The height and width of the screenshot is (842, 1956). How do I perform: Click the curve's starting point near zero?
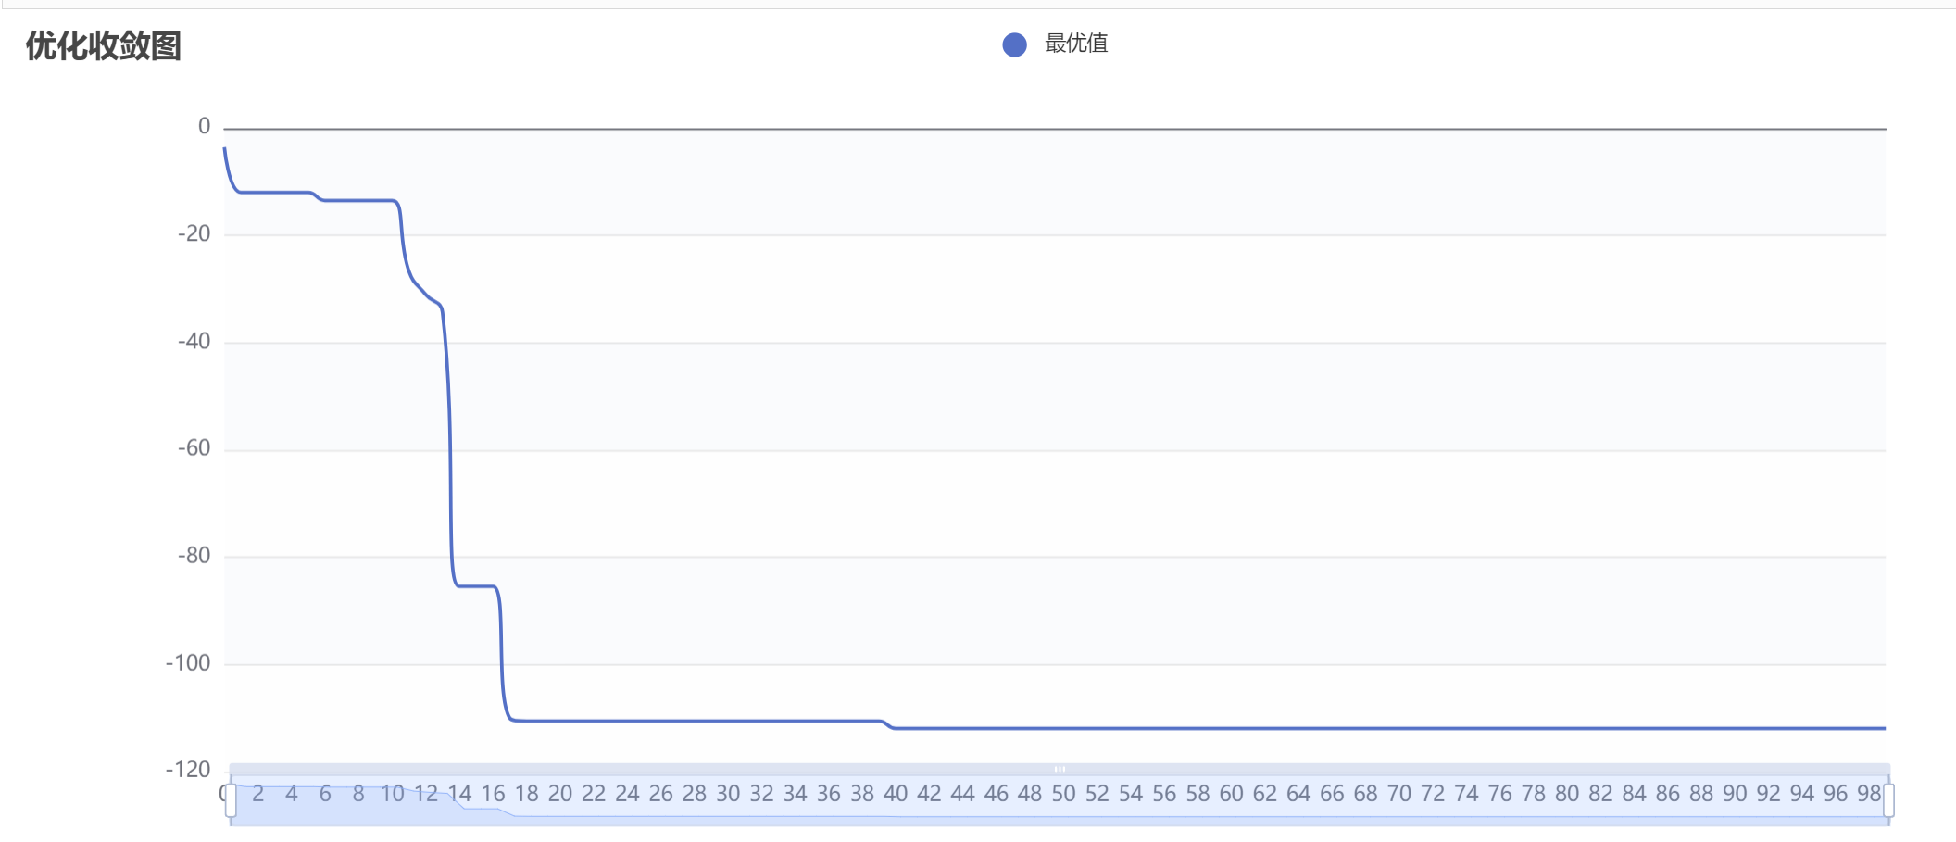[x=225, y=149]
